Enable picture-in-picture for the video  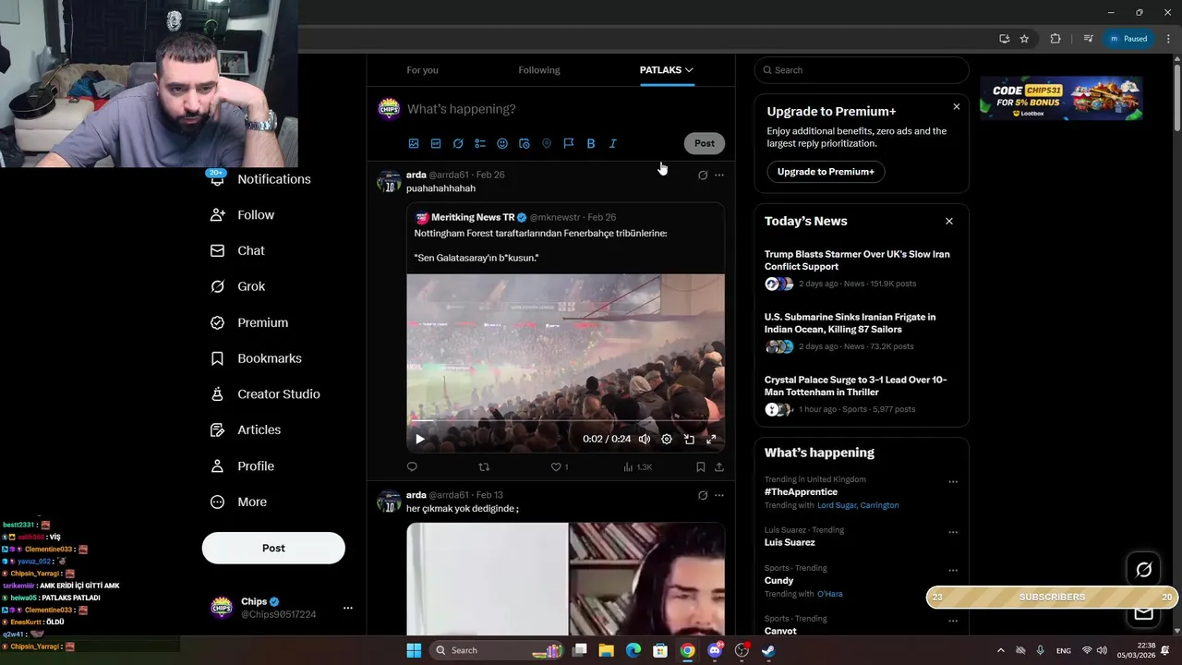[x=689, y=440]
